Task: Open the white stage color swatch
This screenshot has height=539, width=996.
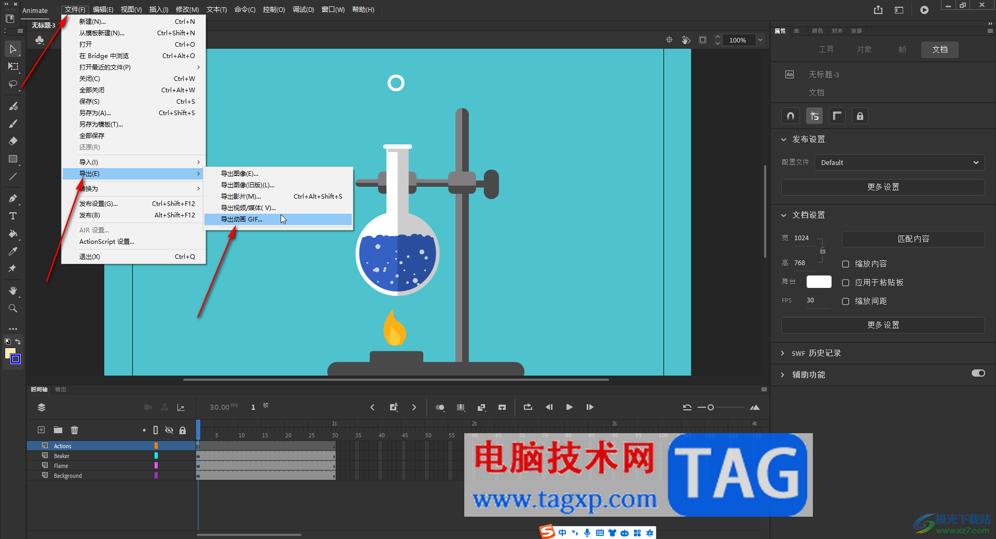Action: (x=819, y=282)
